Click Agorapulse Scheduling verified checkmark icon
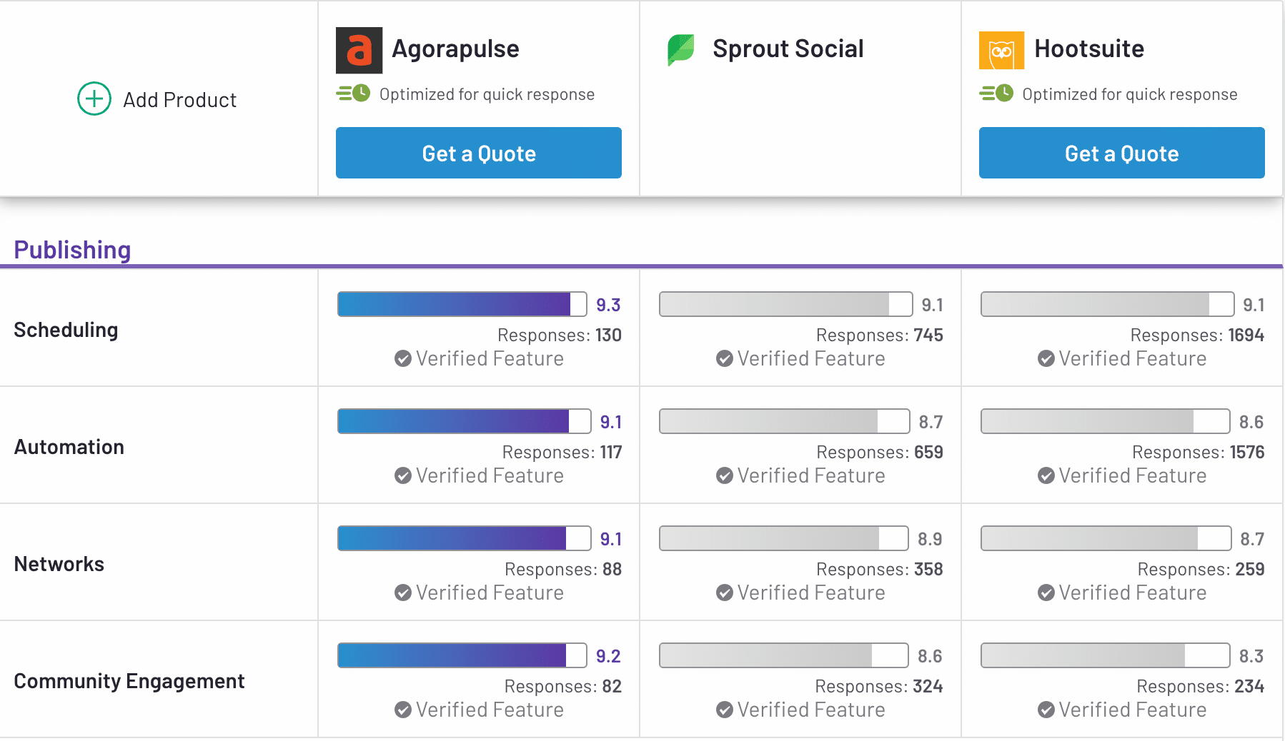Image resolution: width=1285 pixels, height=741 pixels. 403,358
